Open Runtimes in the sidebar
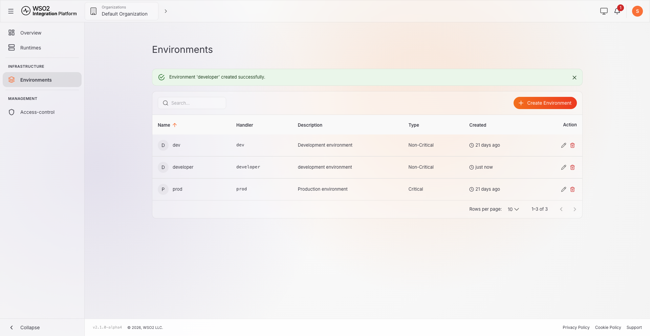The image size is (650, 336). coord(42,48)
